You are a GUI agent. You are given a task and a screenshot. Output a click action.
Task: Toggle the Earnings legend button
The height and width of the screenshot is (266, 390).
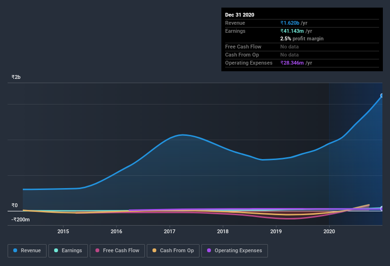click(68, 251)
